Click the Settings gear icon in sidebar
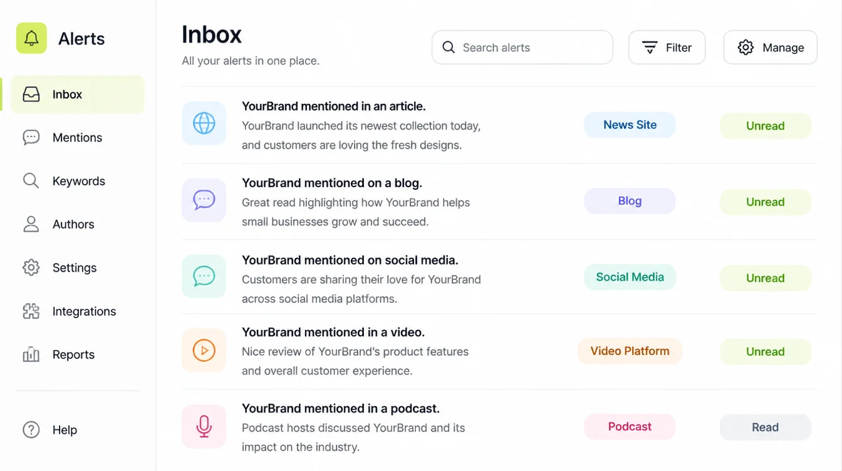The image size is (842, 471). pyautogui.click(x=31, y=267)
